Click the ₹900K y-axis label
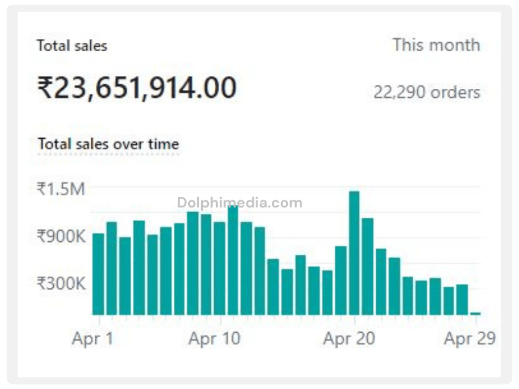The width and height of the screenshot is (519, 389). tap(60, 236)
